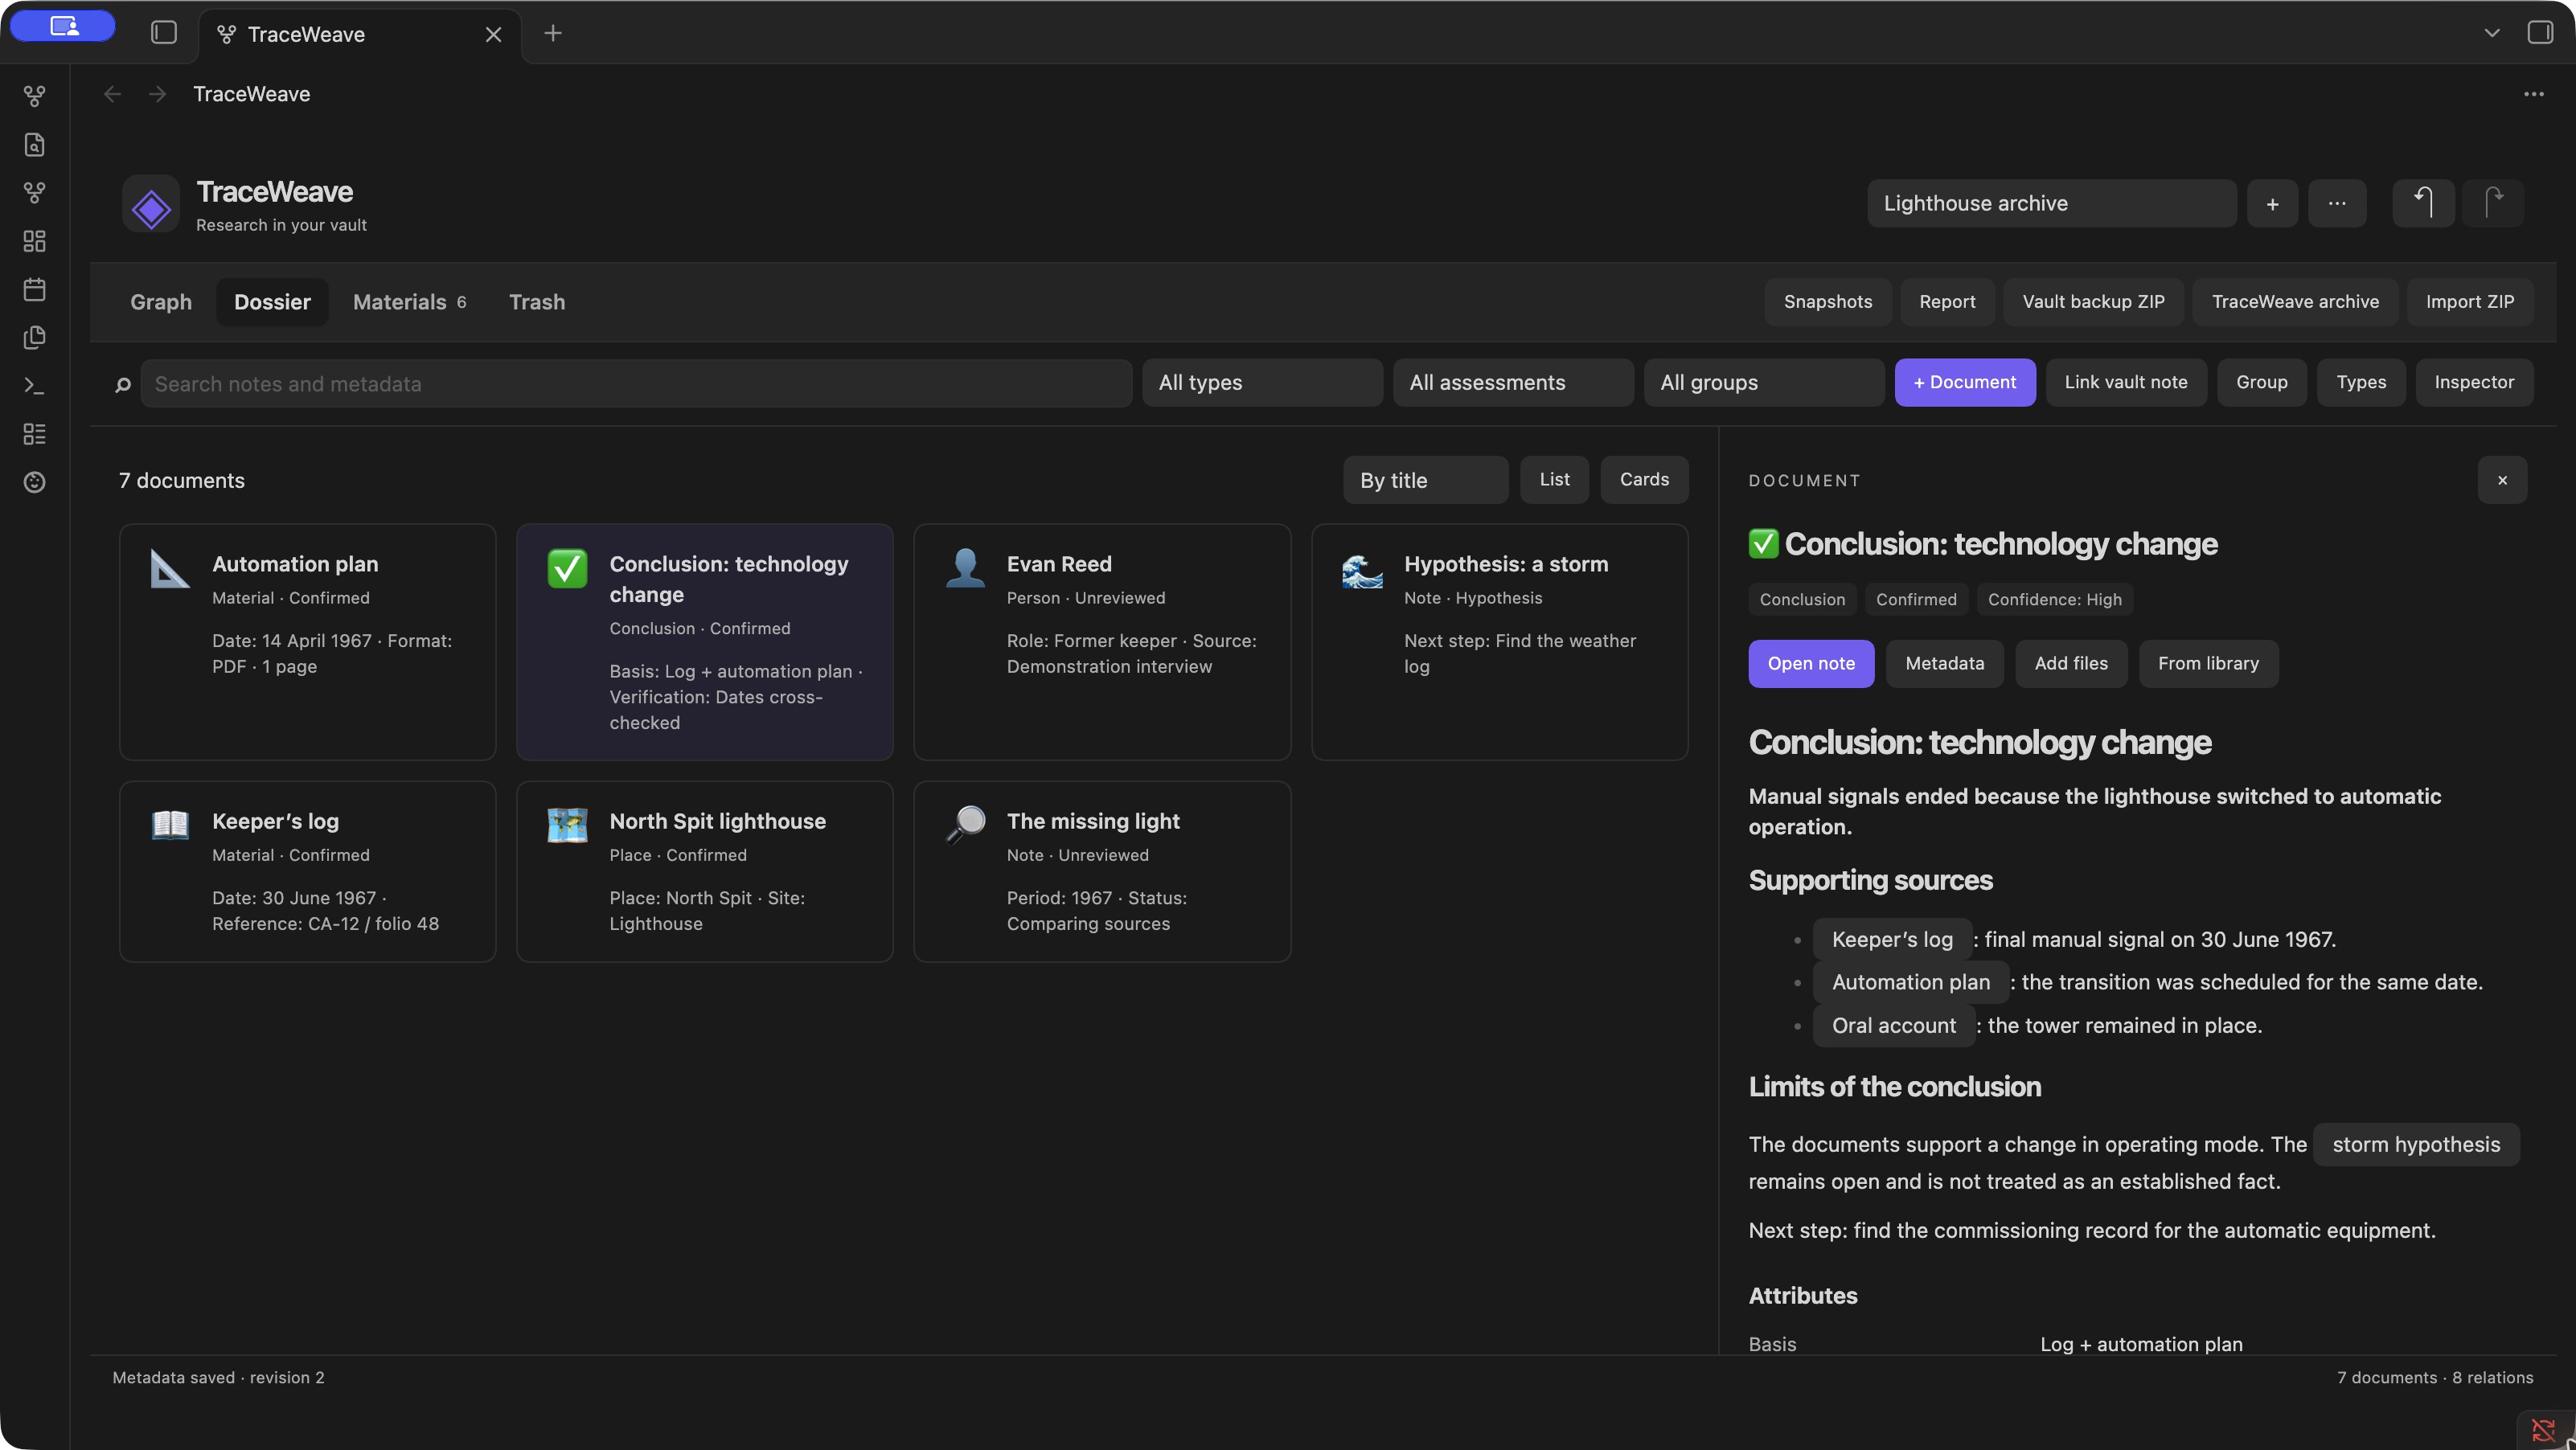The image size is (2576, 1450).
Task: Navigate back with the left arrow
Action: [112, 94]
